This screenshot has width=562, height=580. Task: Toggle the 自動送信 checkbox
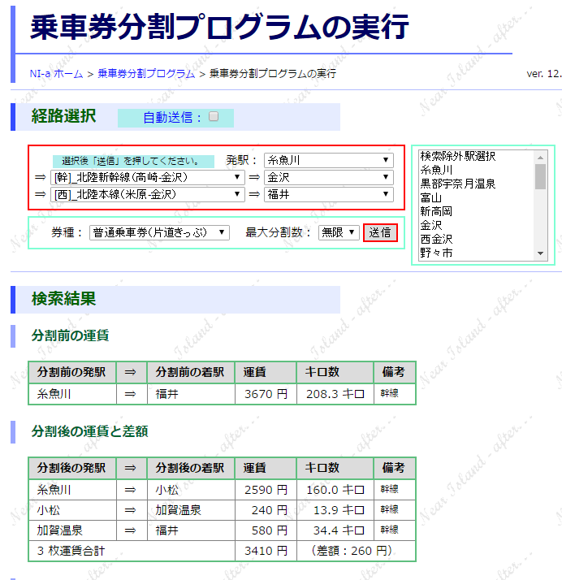coord(214,116)
